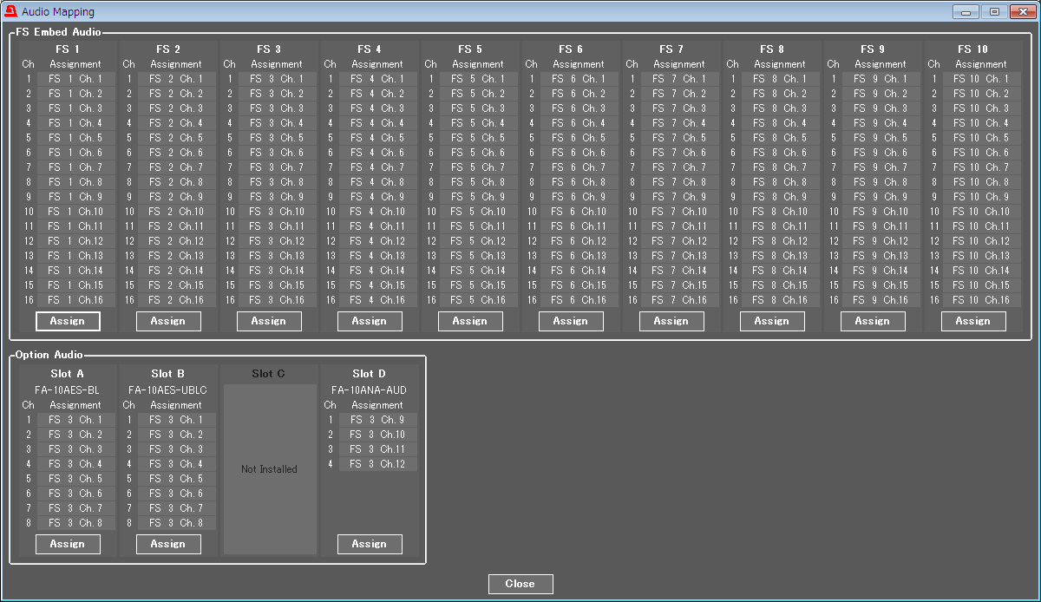Image resolution: width=1041 pixels, height=602 pixels.
Task: Click the Not Installed Slot C panel
Action: 269,468
